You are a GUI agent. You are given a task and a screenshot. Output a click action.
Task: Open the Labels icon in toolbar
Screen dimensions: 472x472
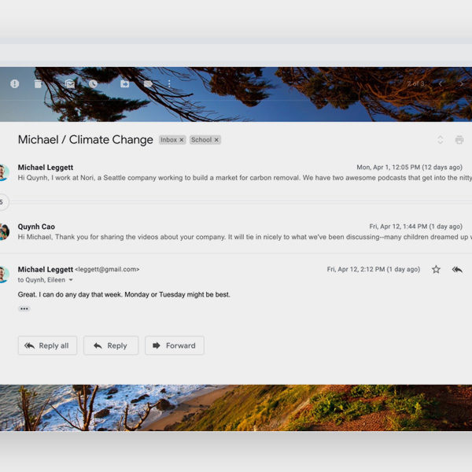147,84
